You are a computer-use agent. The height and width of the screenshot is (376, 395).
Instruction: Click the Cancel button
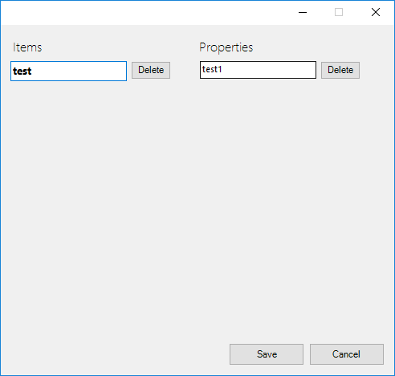tap(347, 354)
